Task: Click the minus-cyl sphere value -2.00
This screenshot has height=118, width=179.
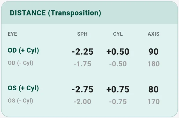Action: [x=82, y=102]
